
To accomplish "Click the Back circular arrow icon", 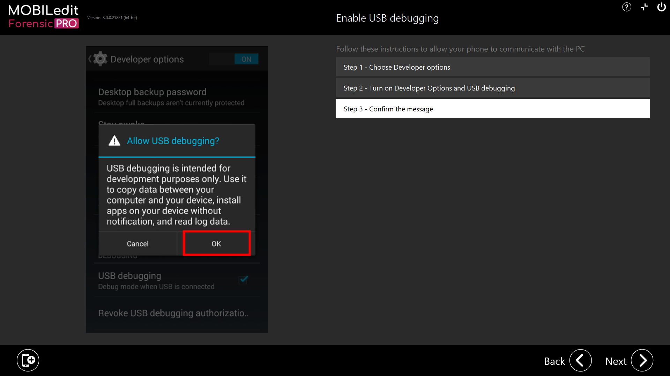I will [580, 361].
